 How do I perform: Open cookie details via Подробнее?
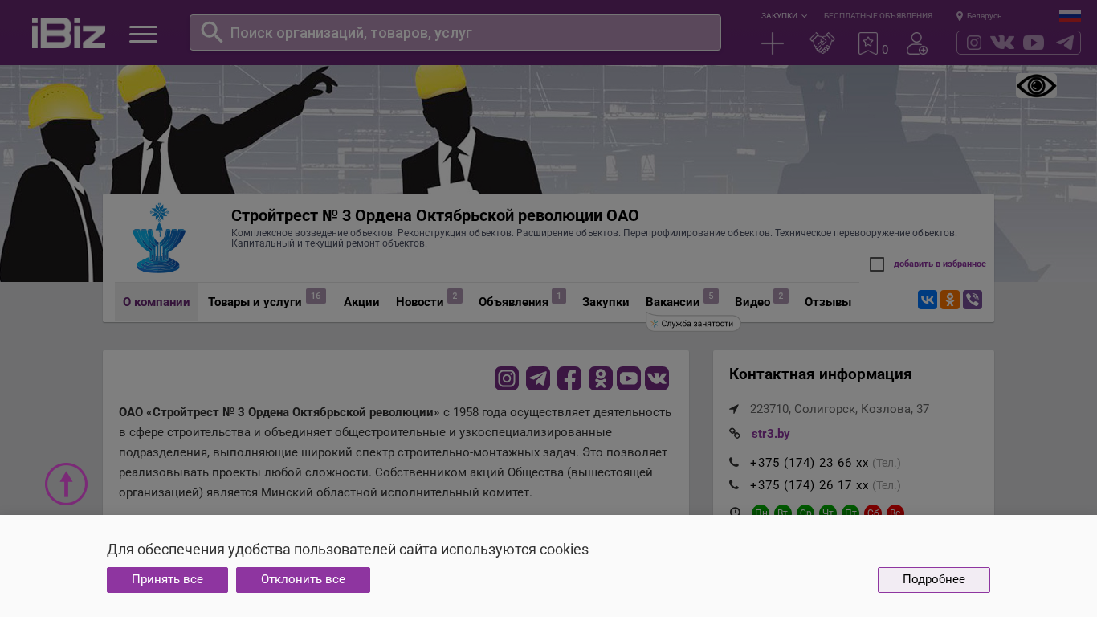tap(934, 580)
